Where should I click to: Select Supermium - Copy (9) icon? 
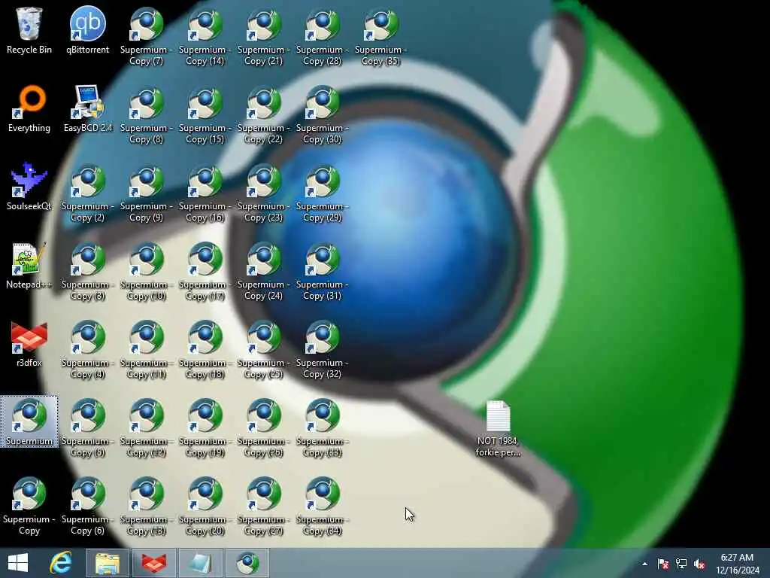pos(146,193)
